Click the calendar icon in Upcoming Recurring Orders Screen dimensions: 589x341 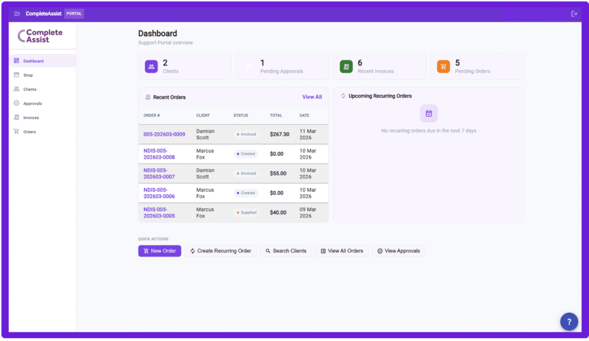pos(429,114)
